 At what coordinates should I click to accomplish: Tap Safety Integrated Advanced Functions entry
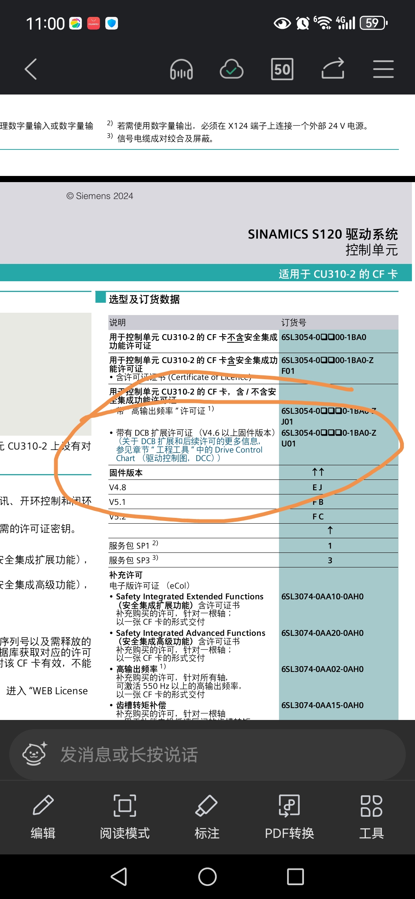(191, 645)
